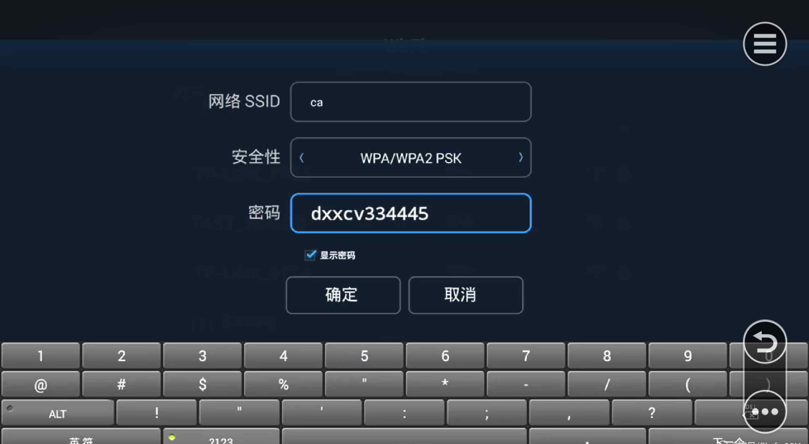Viewport: 809px width, 444px height.
Task: Toggle the ALT key on keyboard
Action: point(58,413)
